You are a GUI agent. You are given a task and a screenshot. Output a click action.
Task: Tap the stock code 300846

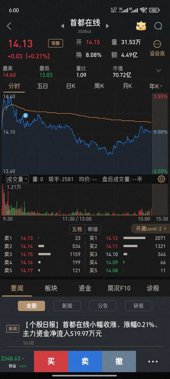coord(85,31)
